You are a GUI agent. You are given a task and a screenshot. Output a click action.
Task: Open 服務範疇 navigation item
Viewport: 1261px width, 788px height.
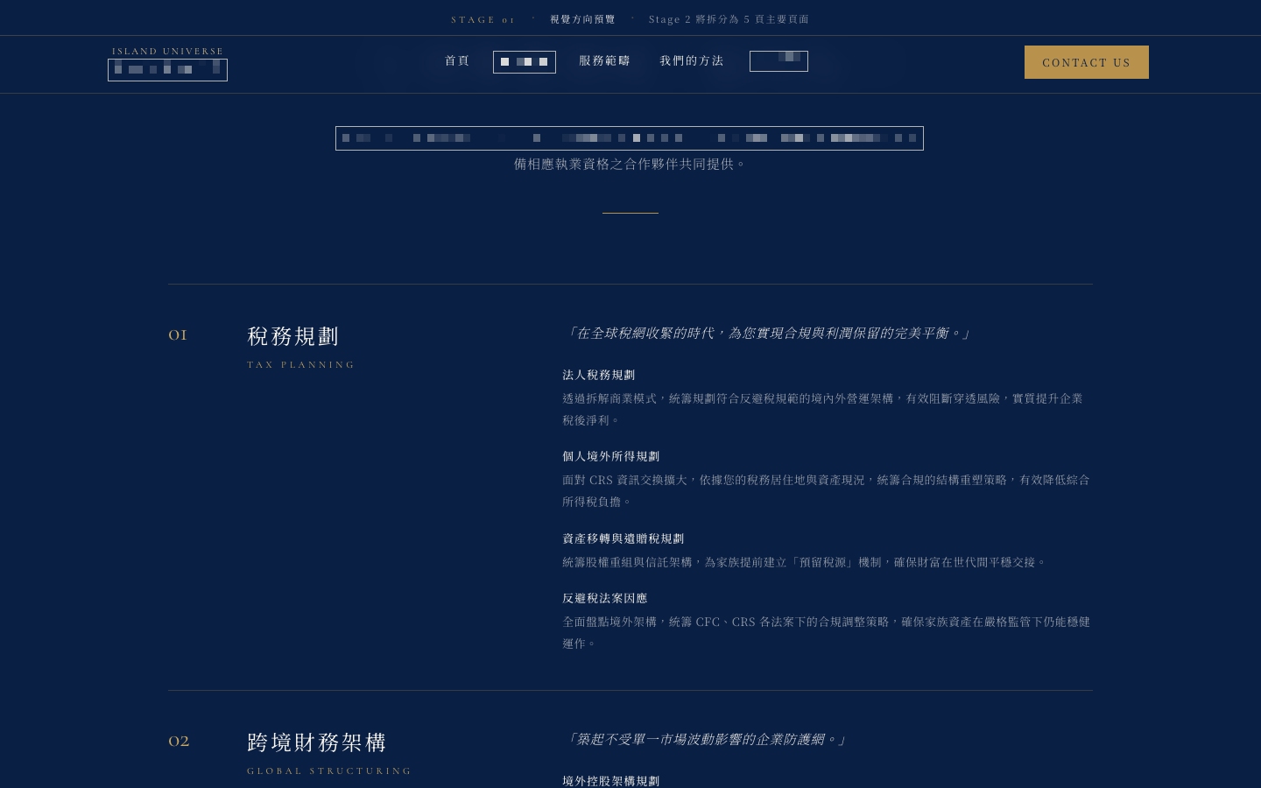pyautogui.click(x=604, y=60)
